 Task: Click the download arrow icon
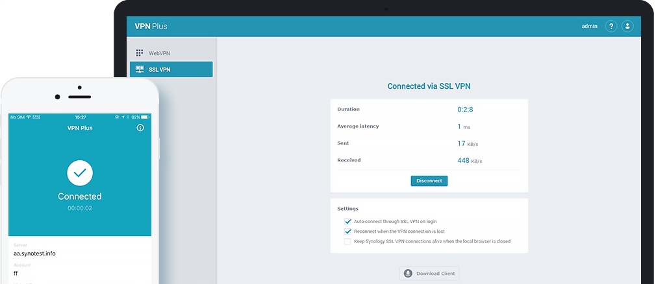(x=408, y=274)
